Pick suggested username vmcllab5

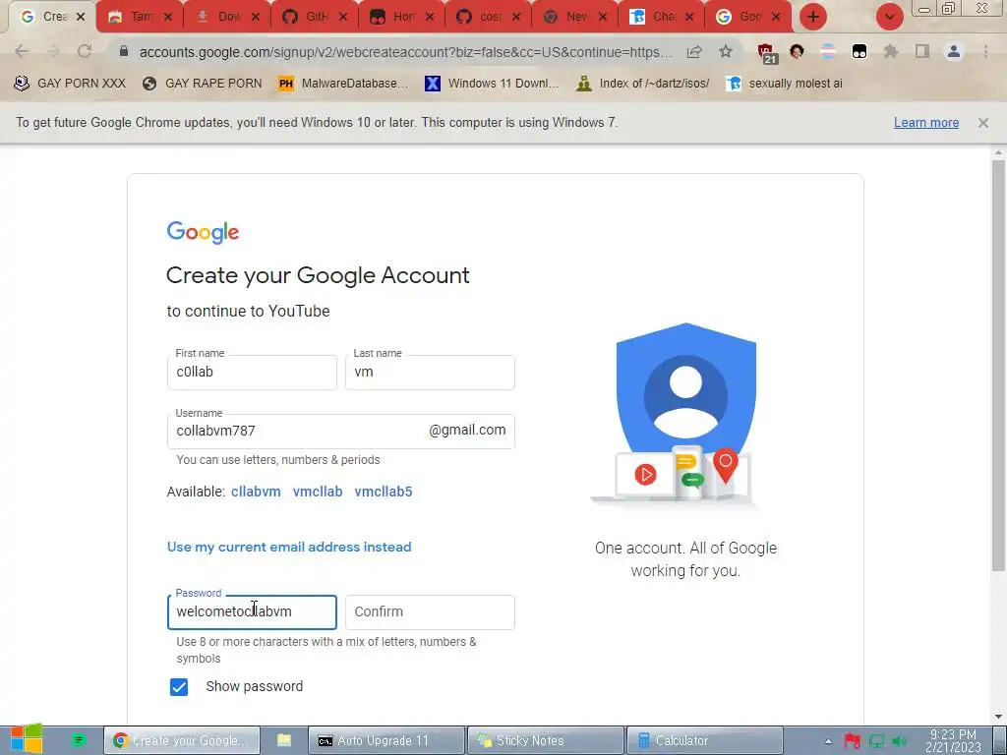pyautogui.click(x=384, y=492)
